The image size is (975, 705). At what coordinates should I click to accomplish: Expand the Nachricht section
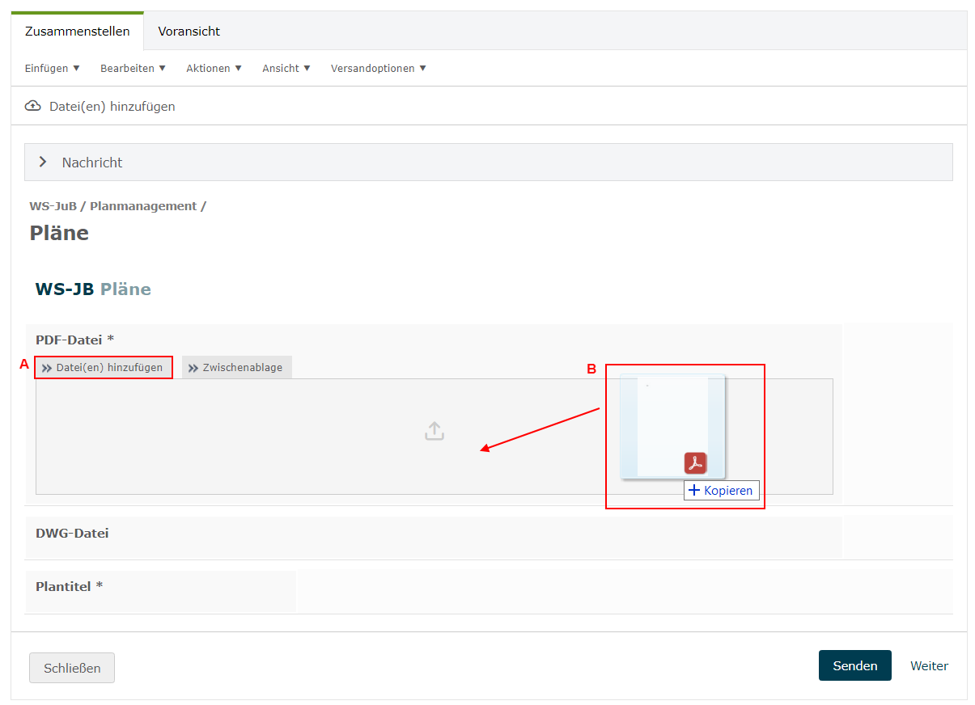[44, 163]
